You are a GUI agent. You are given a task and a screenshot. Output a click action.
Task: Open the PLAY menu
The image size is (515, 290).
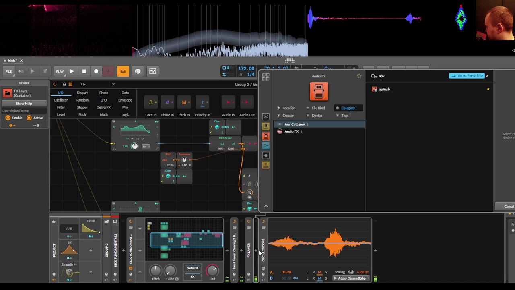pos(60,71)
